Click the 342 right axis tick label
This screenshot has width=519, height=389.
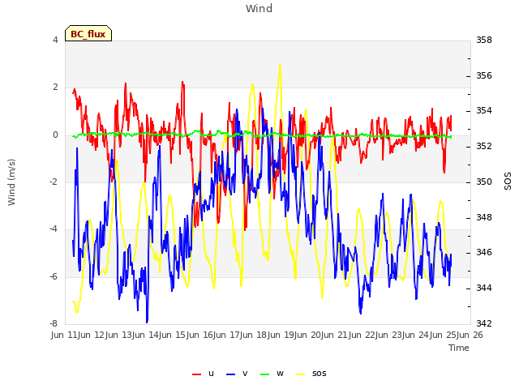tap(484, 323)
